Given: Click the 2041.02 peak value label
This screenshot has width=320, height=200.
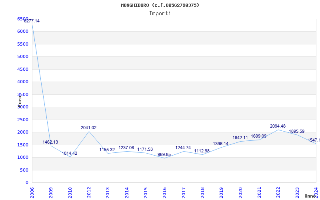Looking at the screenshot, I should click(x=88, y=128).
